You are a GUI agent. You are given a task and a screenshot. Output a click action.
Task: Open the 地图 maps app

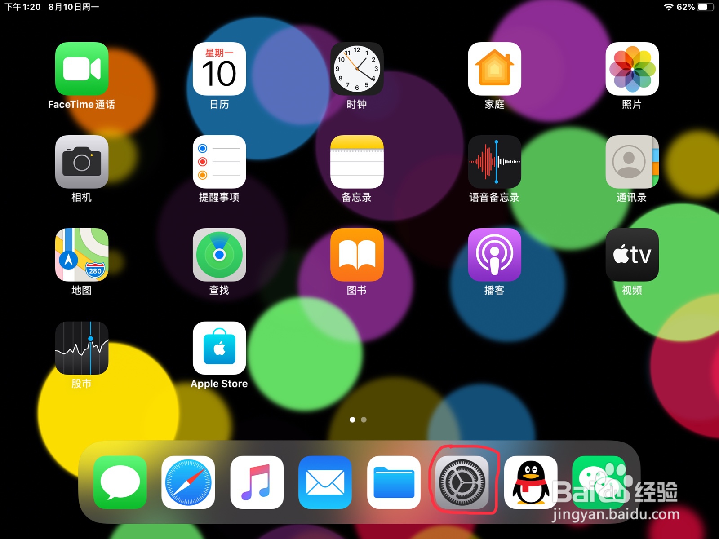[81, 255]
